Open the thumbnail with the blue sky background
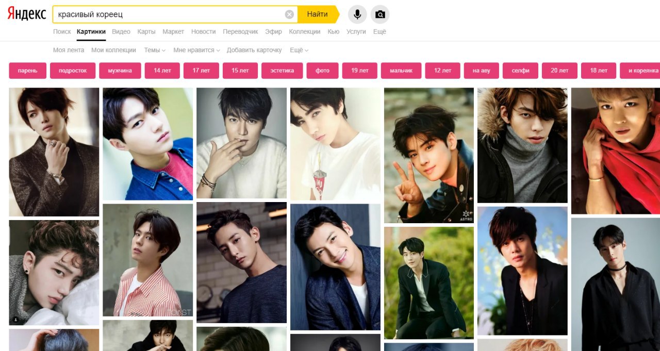Image resolution: width=660 pixels, height=351 pixels. 522,271
